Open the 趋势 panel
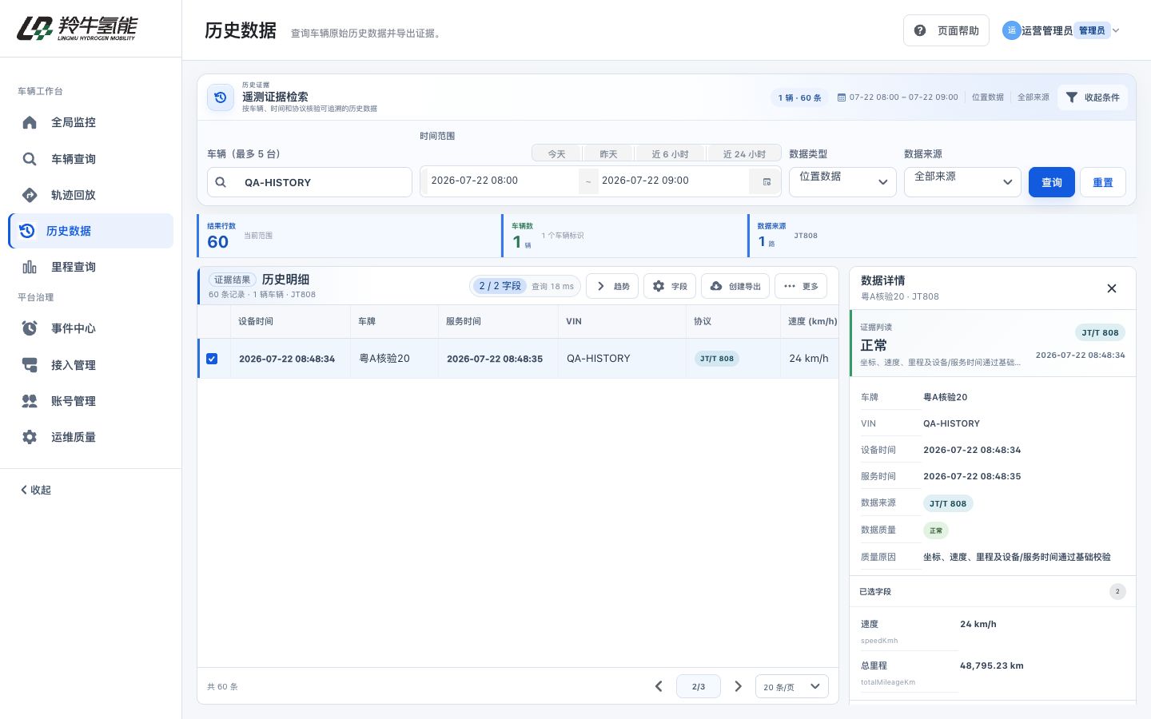Image resolution: width=1151 pixels, height=719 pixels. (612, 286)
